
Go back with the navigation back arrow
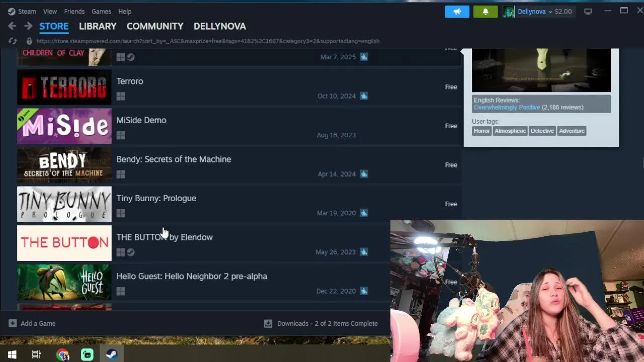12,26
